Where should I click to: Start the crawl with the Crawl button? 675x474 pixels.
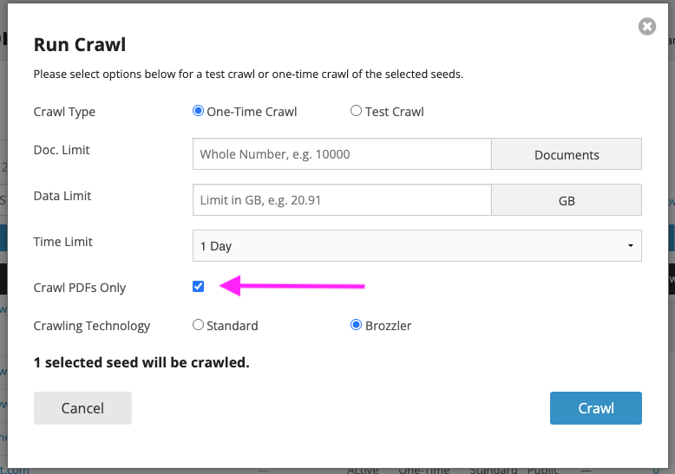tap(596, 408)
